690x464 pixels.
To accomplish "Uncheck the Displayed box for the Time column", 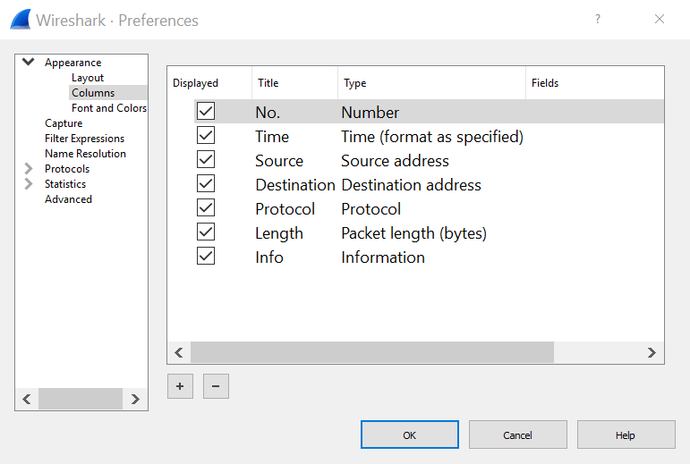I will (x=206, y=136).
